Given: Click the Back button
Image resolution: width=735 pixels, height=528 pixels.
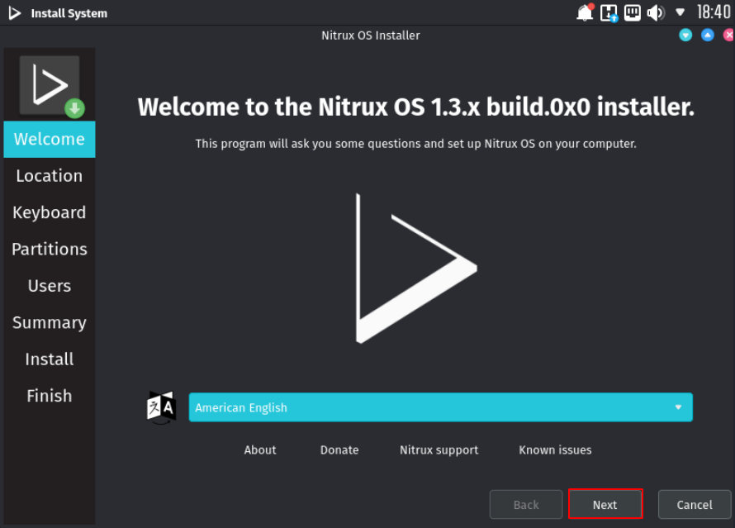Looking at the screenshot, I should (x=526, y=505).
